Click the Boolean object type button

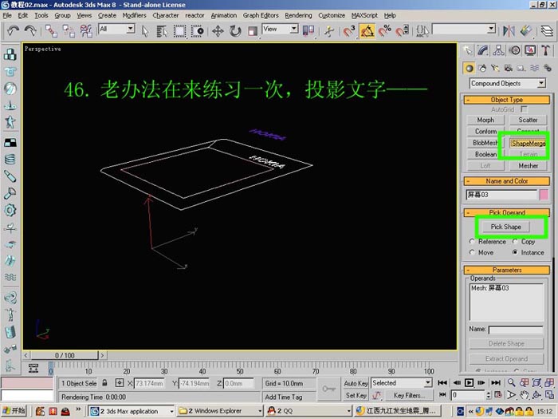(x=485, y=154)
